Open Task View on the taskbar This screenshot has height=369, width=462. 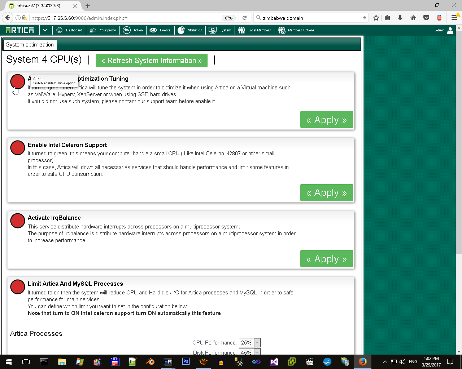pos(26,361)
